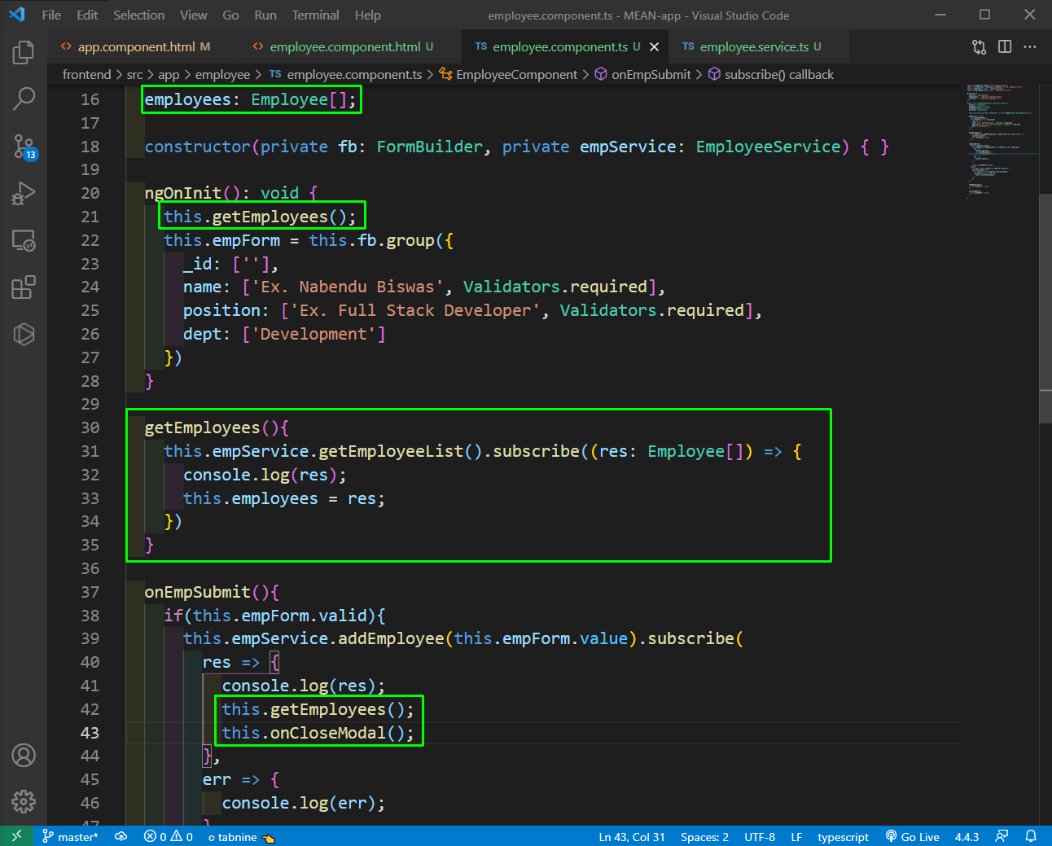The height and width of the screenshot is (846, 1052).
Task: Open More Actions ellipsis in editor
Action: pos(1030,47)
